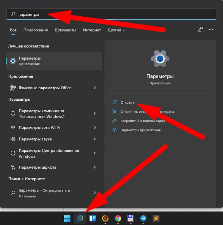Open the three-dots more options menu
This screenshot has height=225, width=223.
211,29
